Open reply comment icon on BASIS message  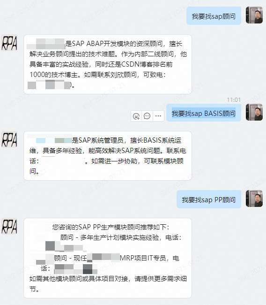[147, 116]
